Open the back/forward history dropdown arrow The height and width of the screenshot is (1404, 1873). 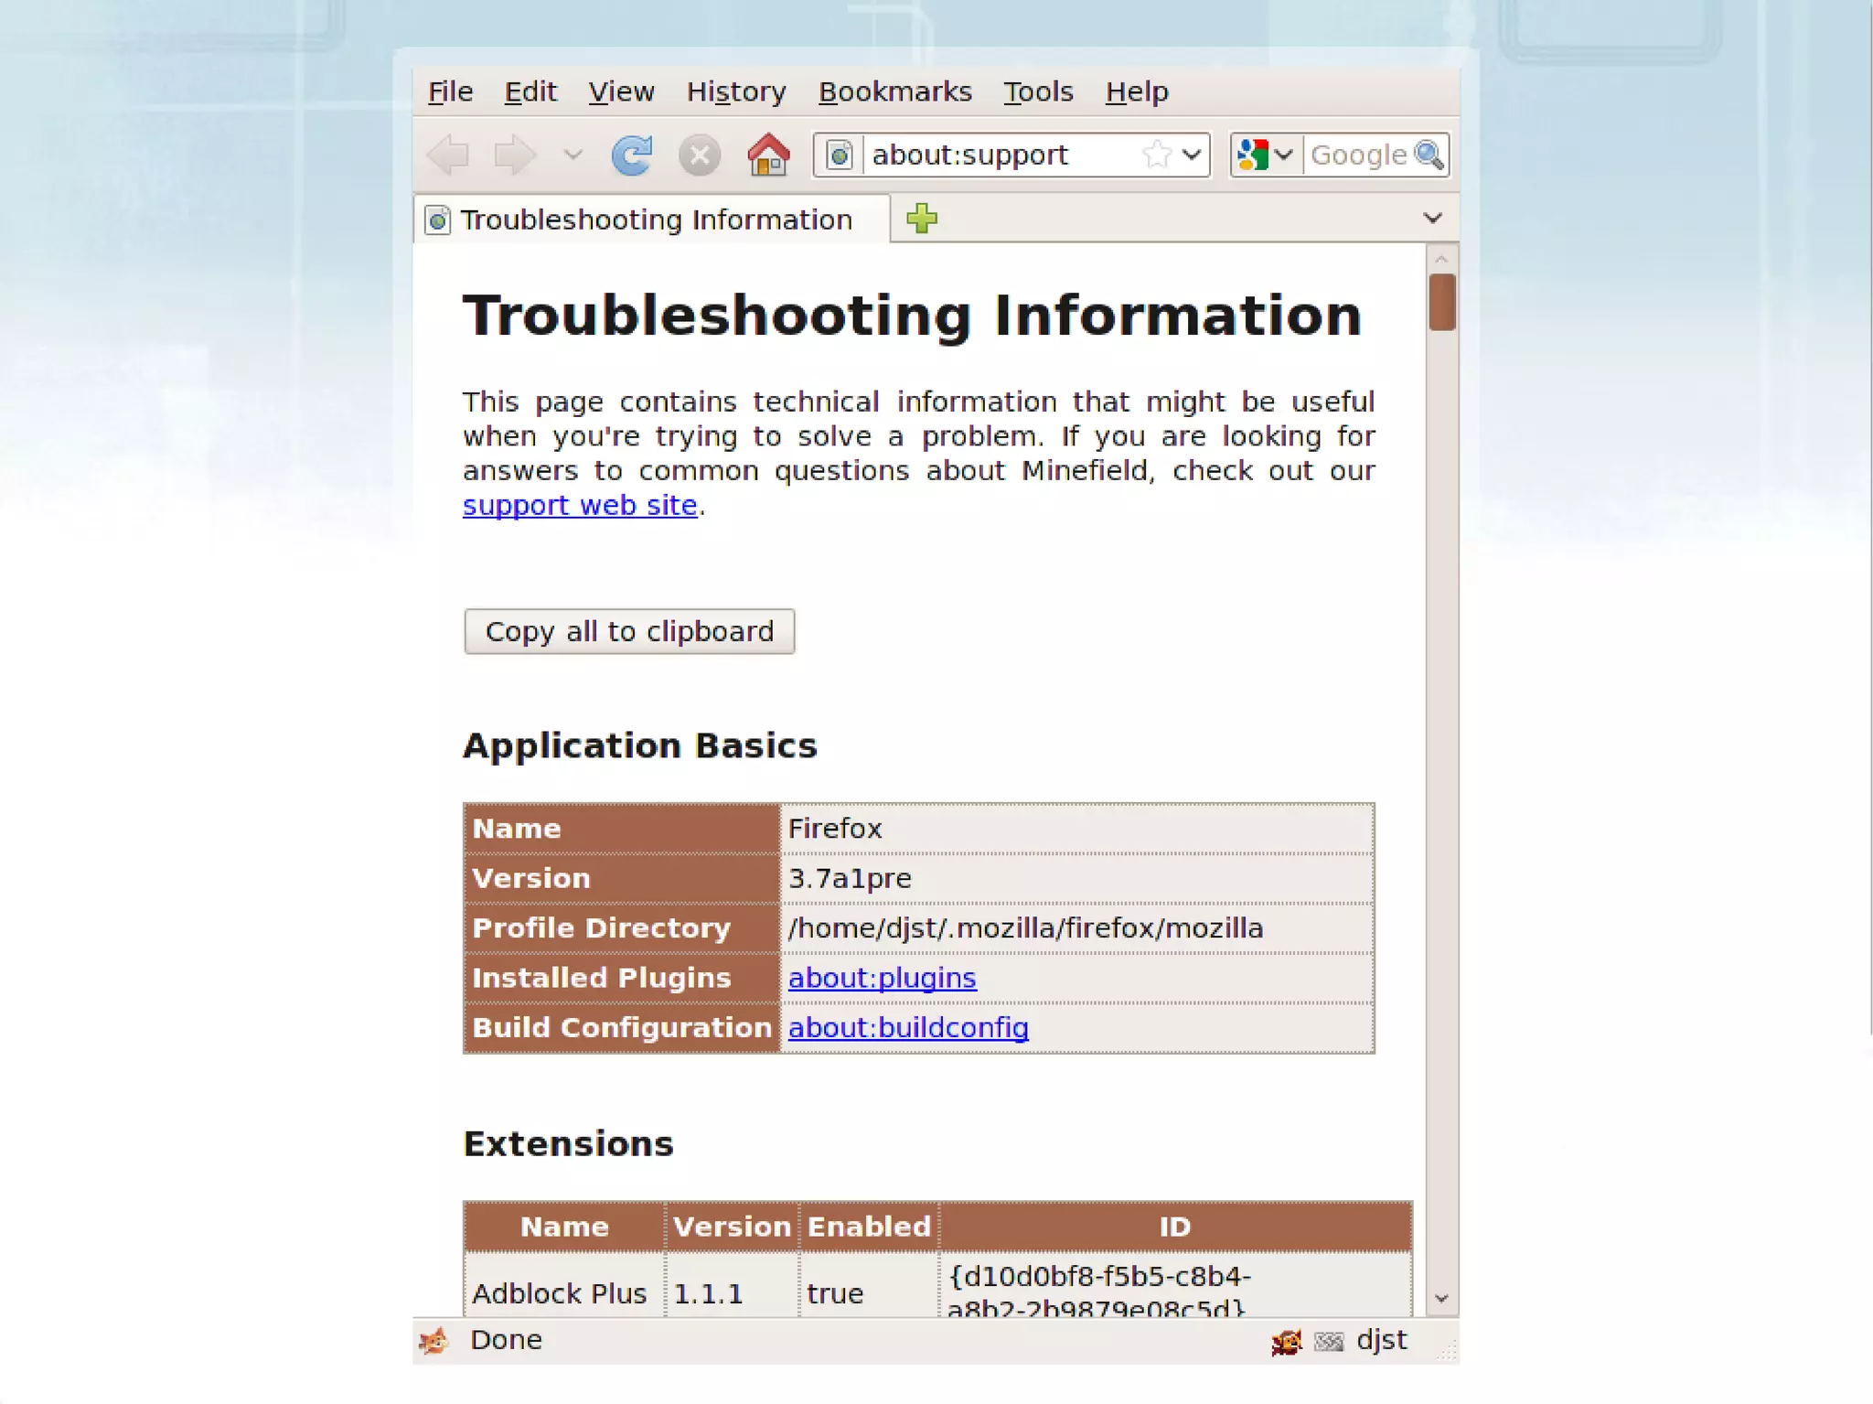click(x=573, y=155)
